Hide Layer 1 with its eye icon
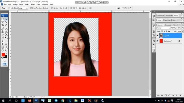 158,36
